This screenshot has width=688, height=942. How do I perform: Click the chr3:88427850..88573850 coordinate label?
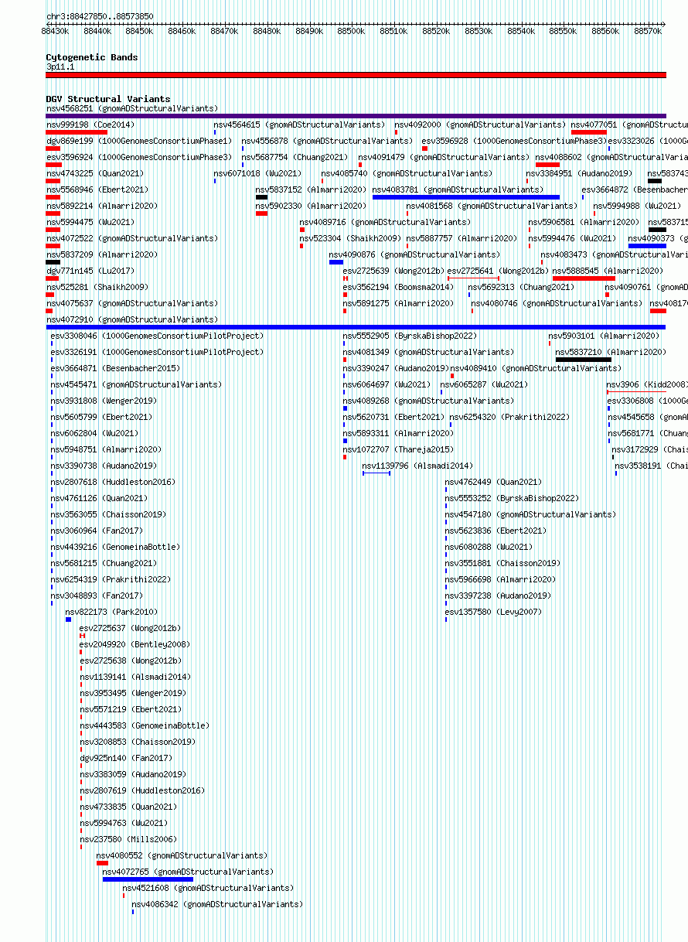click(100, 16)
